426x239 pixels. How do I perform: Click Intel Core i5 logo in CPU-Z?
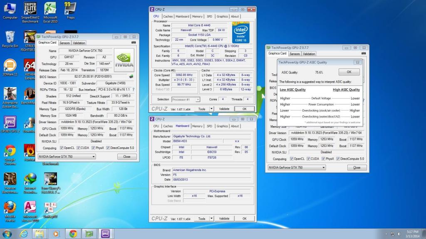point(241,32)
